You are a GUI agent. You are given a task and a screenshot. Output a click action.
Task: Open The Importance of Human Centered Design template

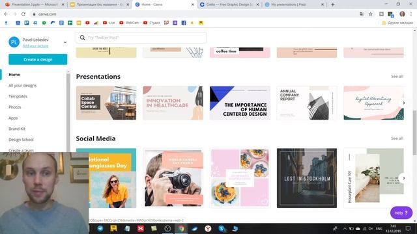coord(240,103)
